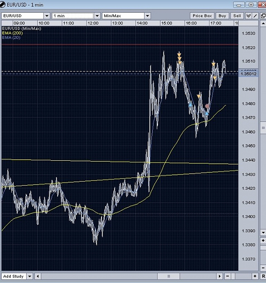This screenshot has height=283, width=266.
Task: Click the vertical scrollbar thumb
Action: [263, 128]
